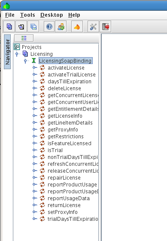Open the Help menu

[x=74, y=15]
